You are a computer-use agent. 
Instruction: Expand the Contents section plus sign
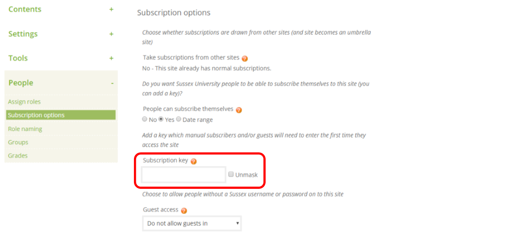click(111, 10)
